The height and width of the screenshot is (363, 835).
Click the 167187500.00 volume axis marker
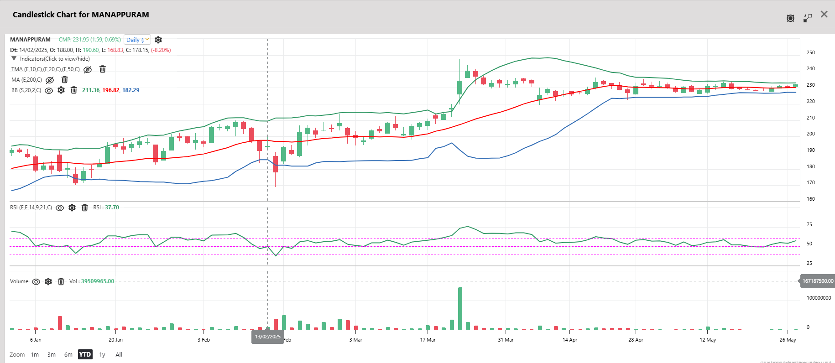pyautogui.click(x=818, y=281)
